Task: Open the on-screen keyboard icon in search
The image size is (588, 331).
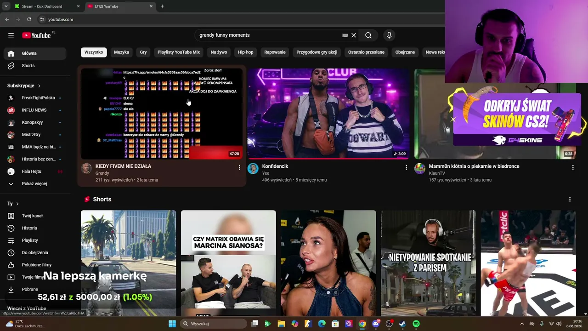Action: point(345,35)
